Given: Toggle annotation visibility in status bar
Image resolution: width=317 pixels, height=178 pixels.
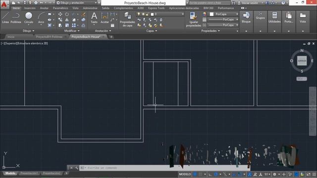Looking at the screenshot, I should click(250, 174).
